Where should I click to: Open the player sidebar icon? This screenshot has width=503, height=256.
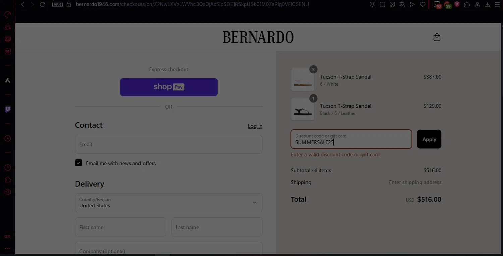(8, 138)
